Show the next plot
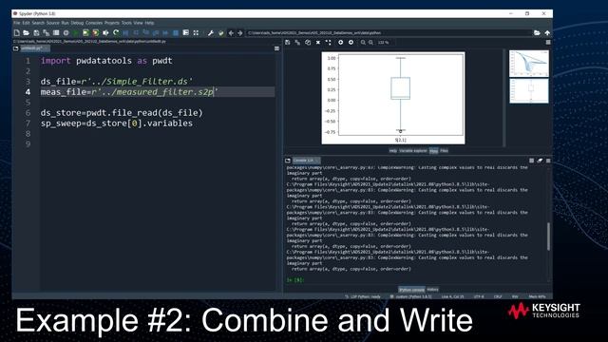This screenshot has width=608, height=342. point(351,42)
